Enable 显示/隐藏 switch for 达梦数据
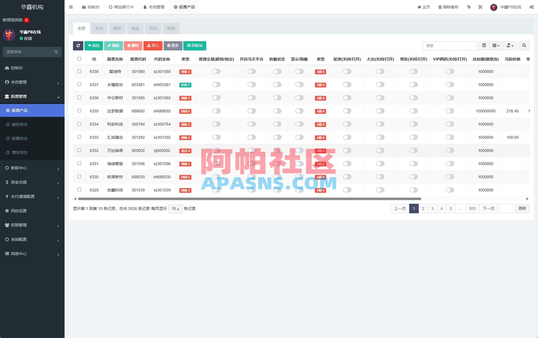 click(299, 111)
